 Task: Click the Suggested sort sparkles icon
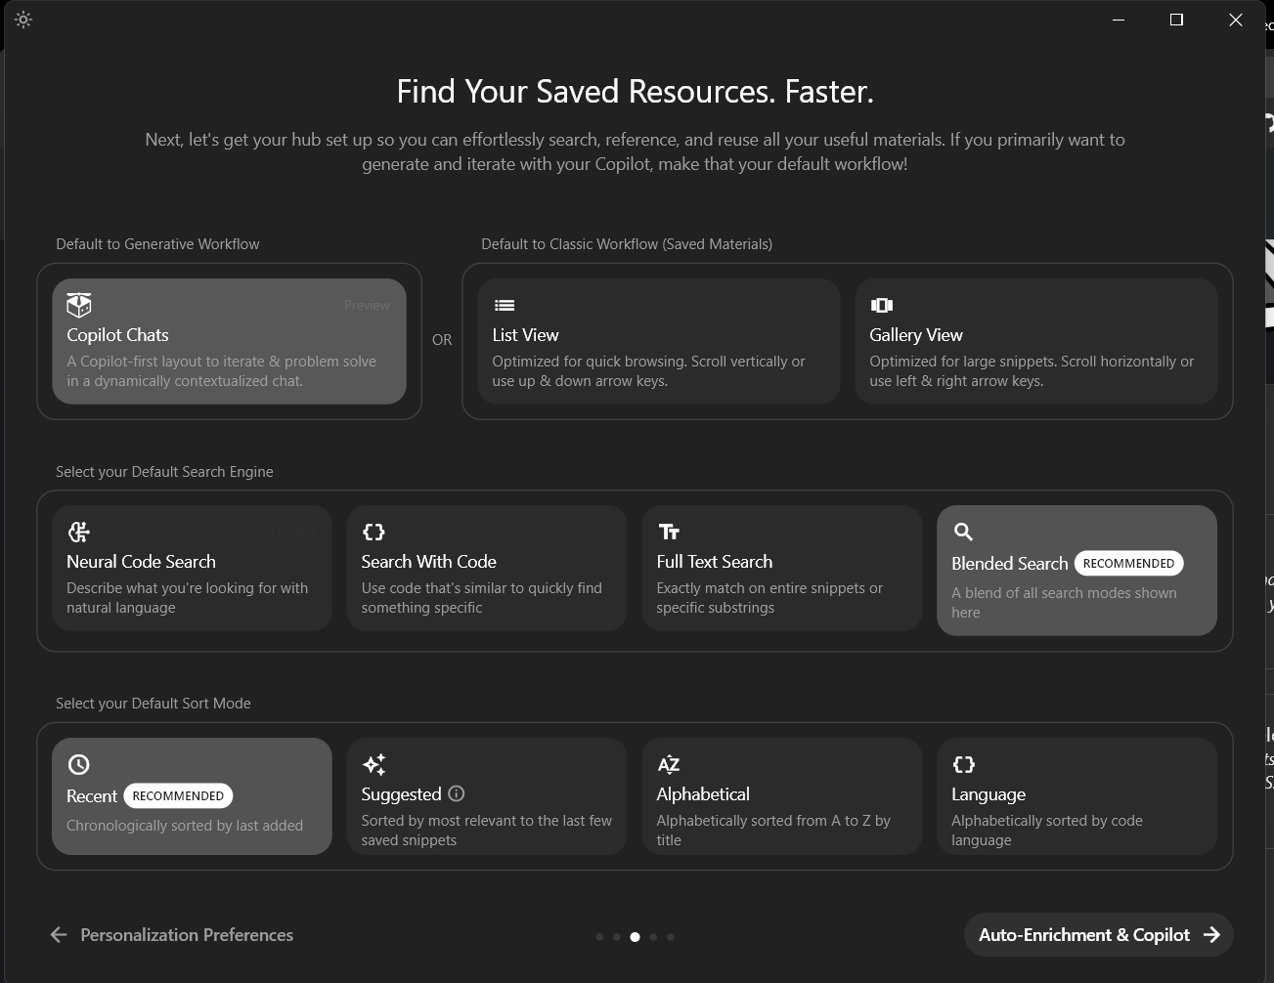[373, 764]
